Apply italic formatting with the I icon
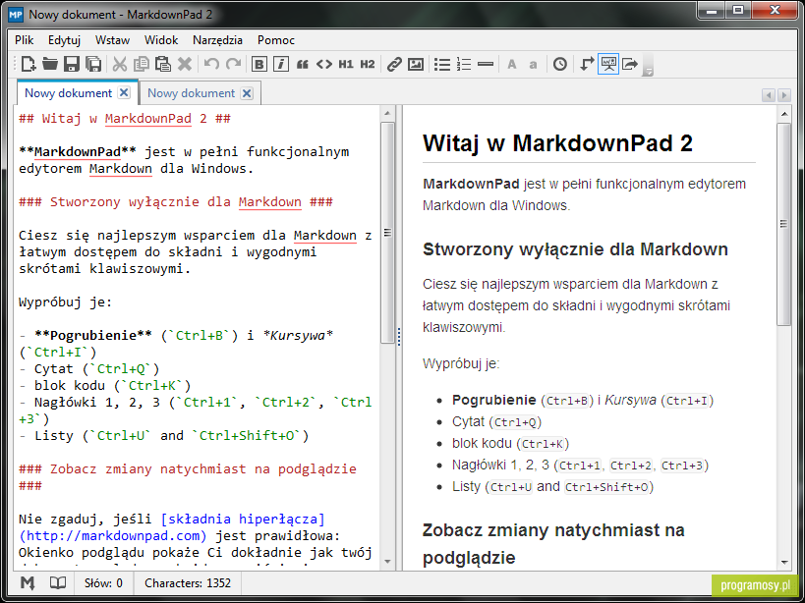 281,64
